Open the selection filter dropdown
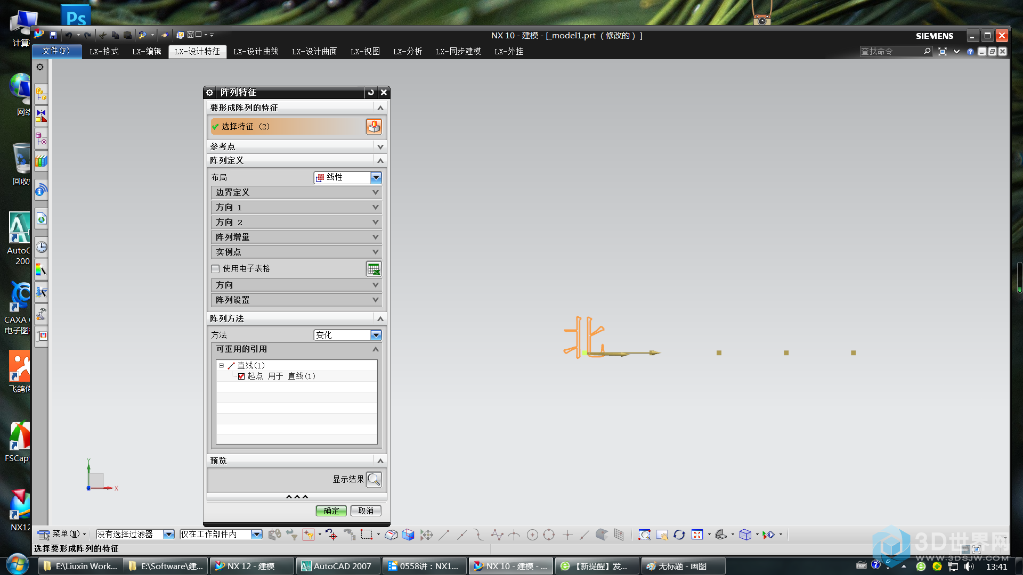The width and height of the screenshot is (1023, 575). pos(135,534)
